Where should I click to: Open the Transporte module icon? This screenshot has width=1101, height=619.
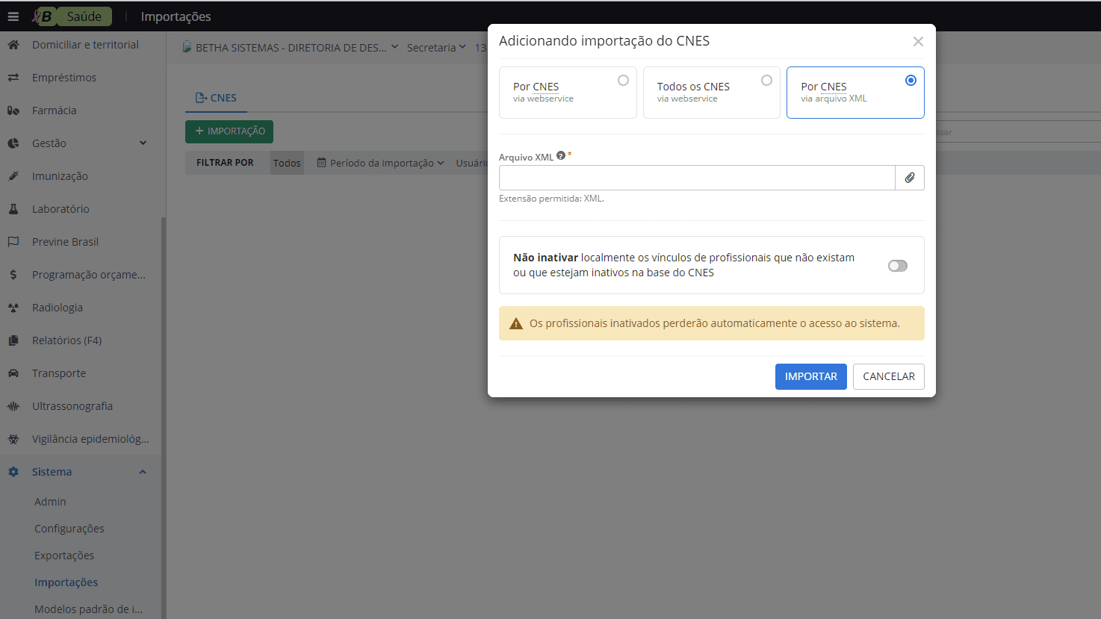(x=13, y=373)
